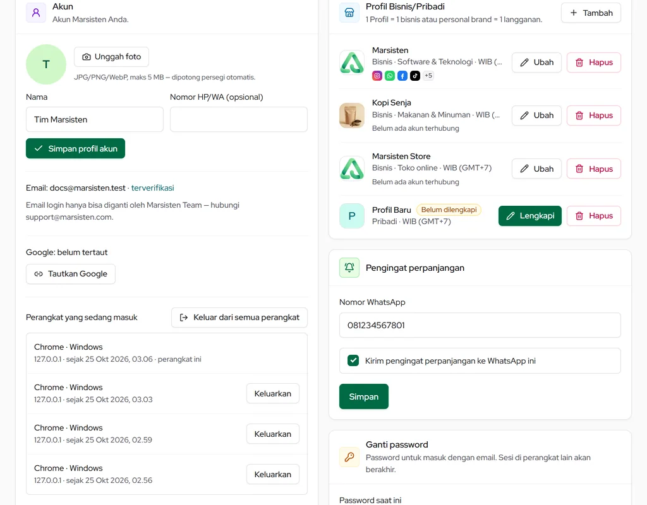The image size is (647, 505).
Task: Click Keluarkan for the 02.59 session
Action: tap(273, 434)
